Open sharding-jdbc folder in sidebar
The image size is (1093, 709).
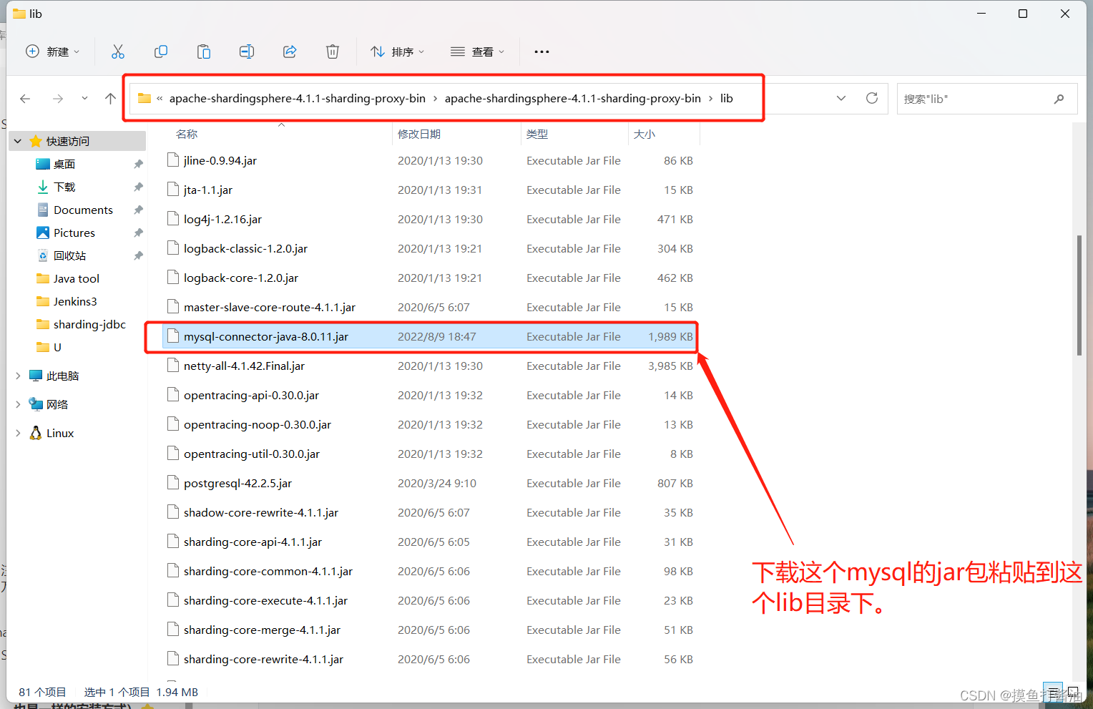[89, 324]
